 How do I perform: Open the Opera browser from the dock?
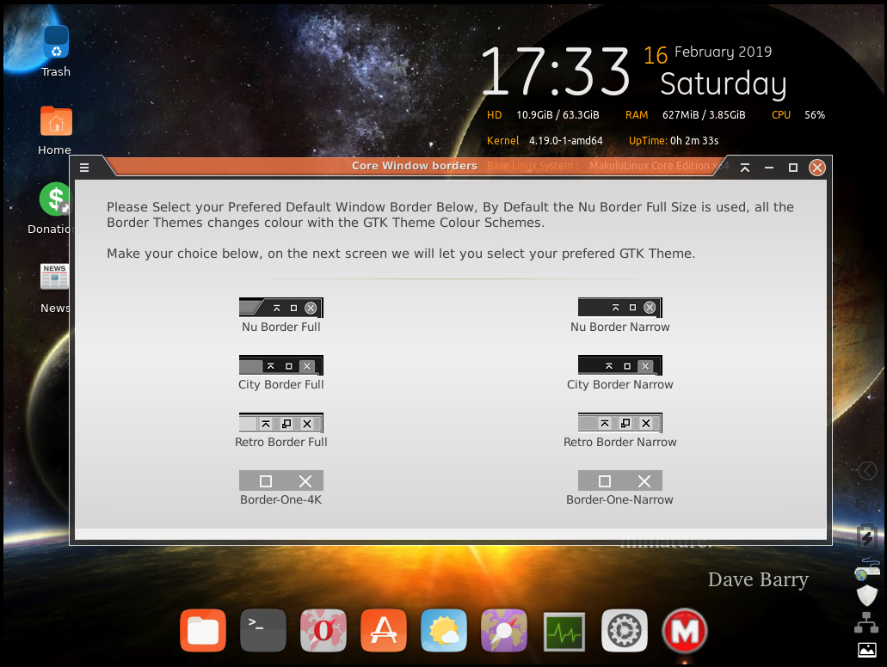click(323, 630)
